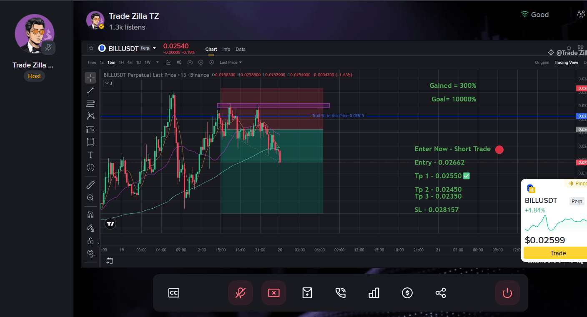Open the emoji icons tool
The width and height of the screenshot is (587, 317).
(90, 167)
